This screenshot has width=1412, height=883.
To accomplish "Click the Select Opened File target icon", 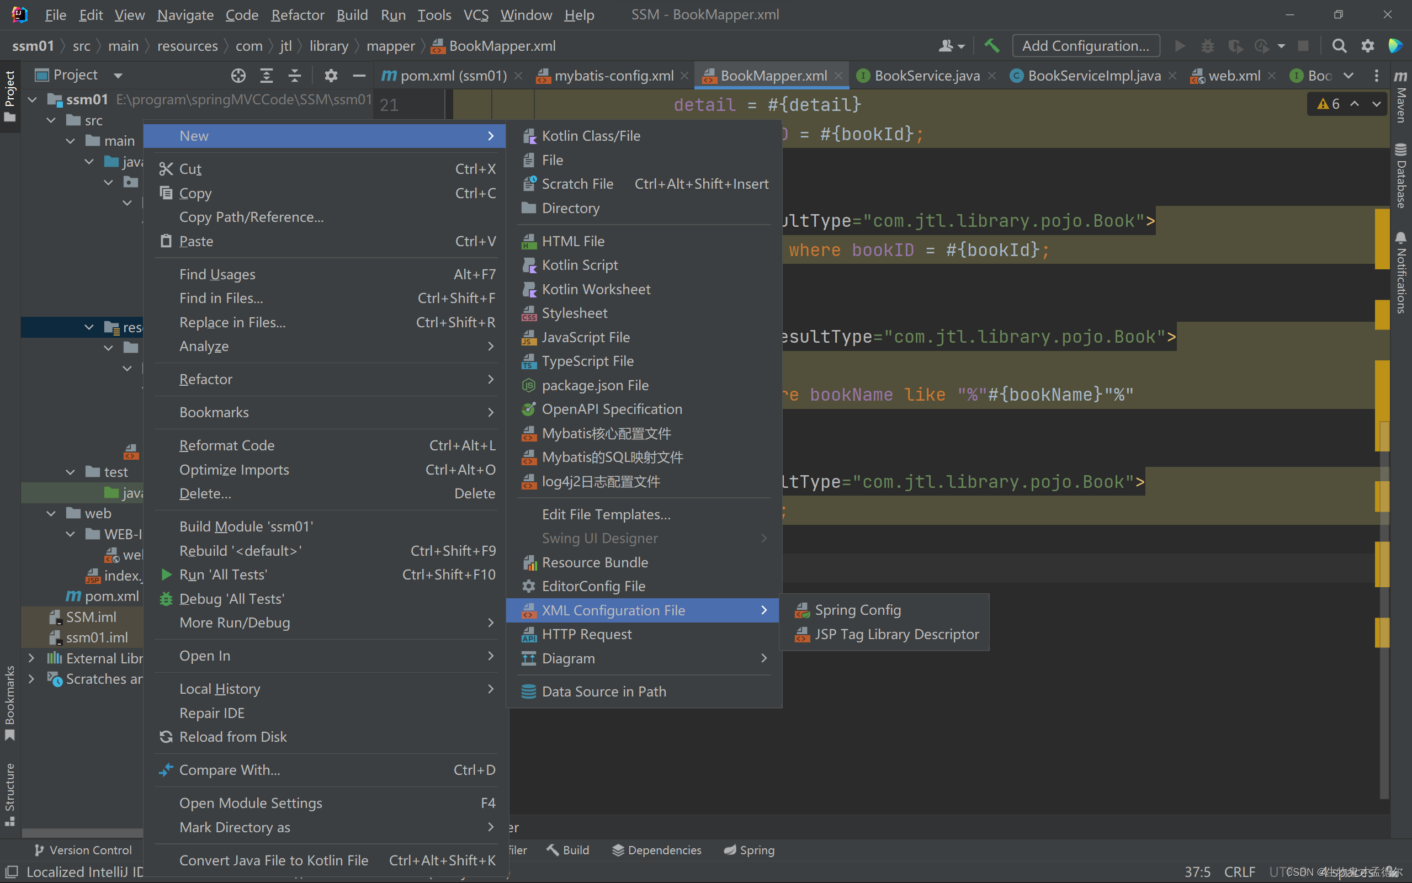I will click(x=238, y=76).
